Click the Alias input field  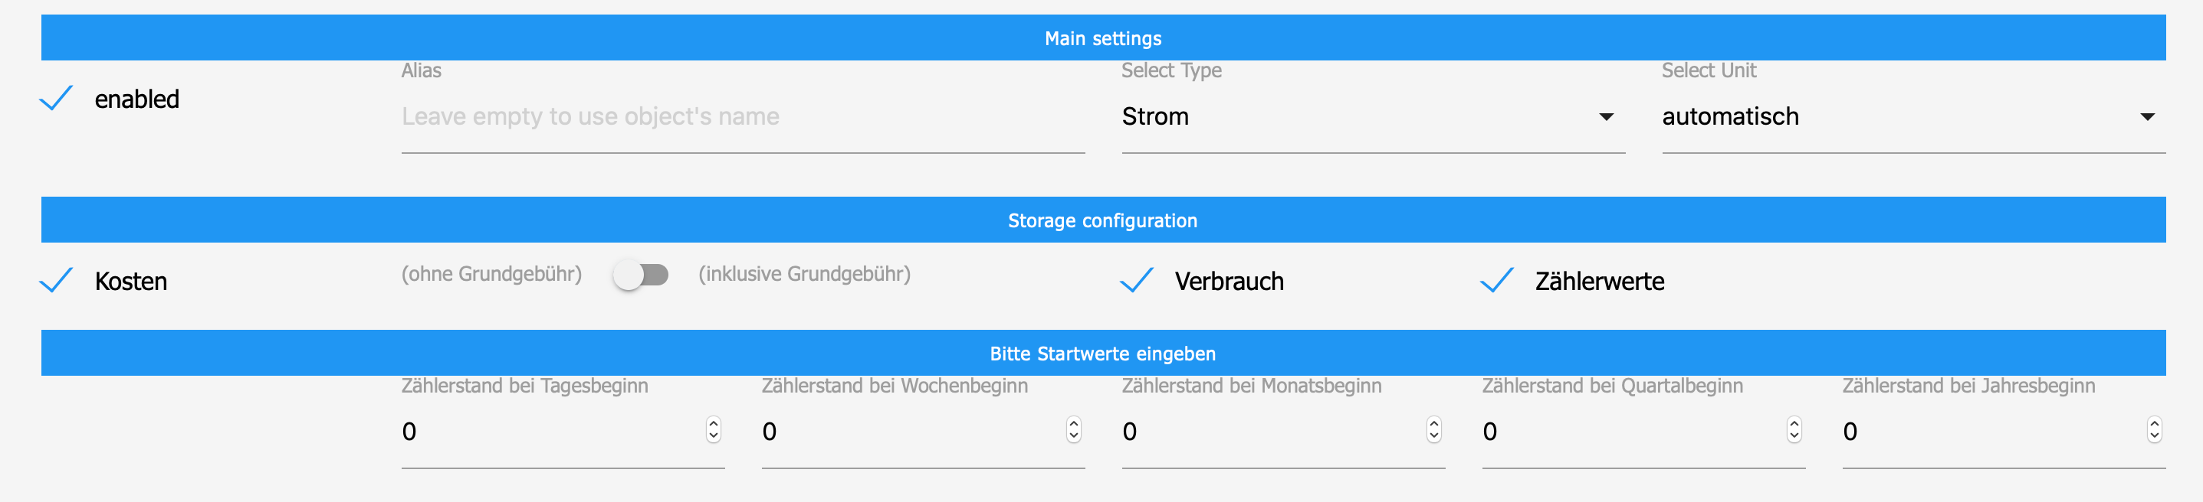pyautogui.click(x=742, y=117)
